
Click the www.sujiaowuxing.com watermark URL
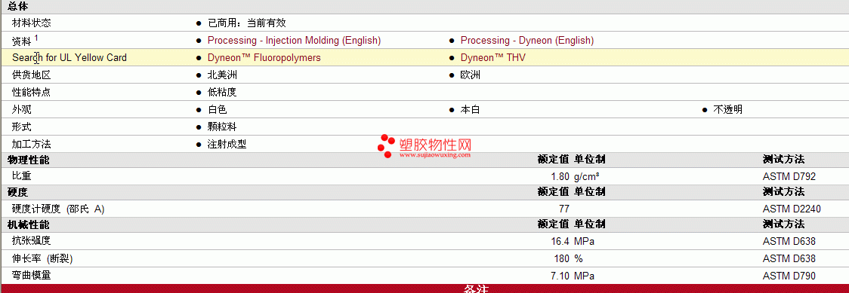[435, 154]
